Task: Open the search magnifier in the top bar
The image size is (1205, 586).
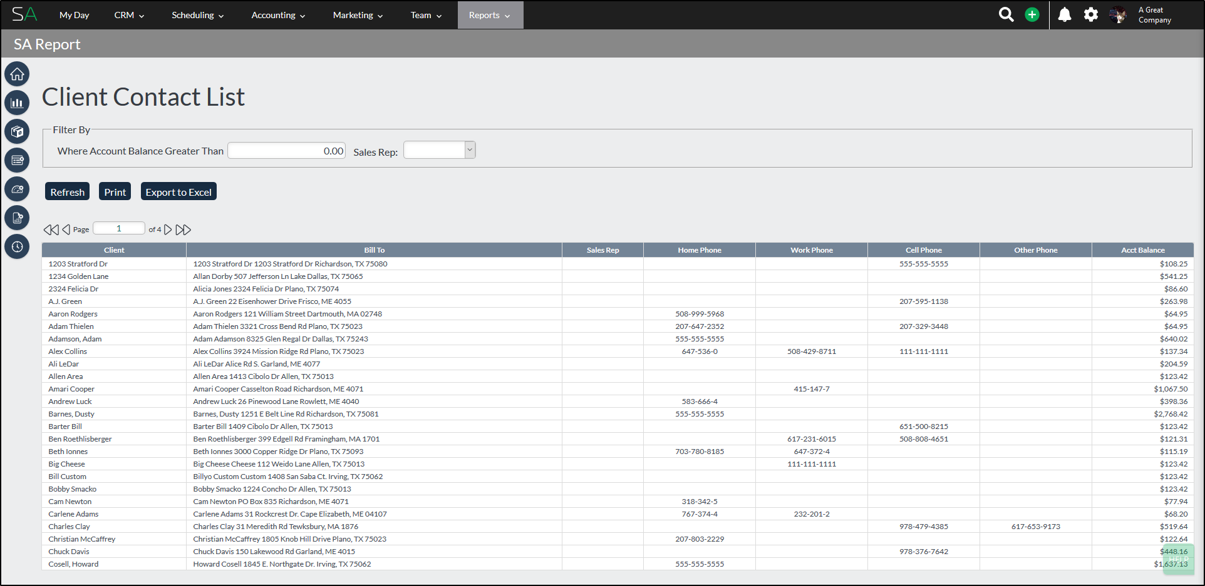Action: (1006, 14)
